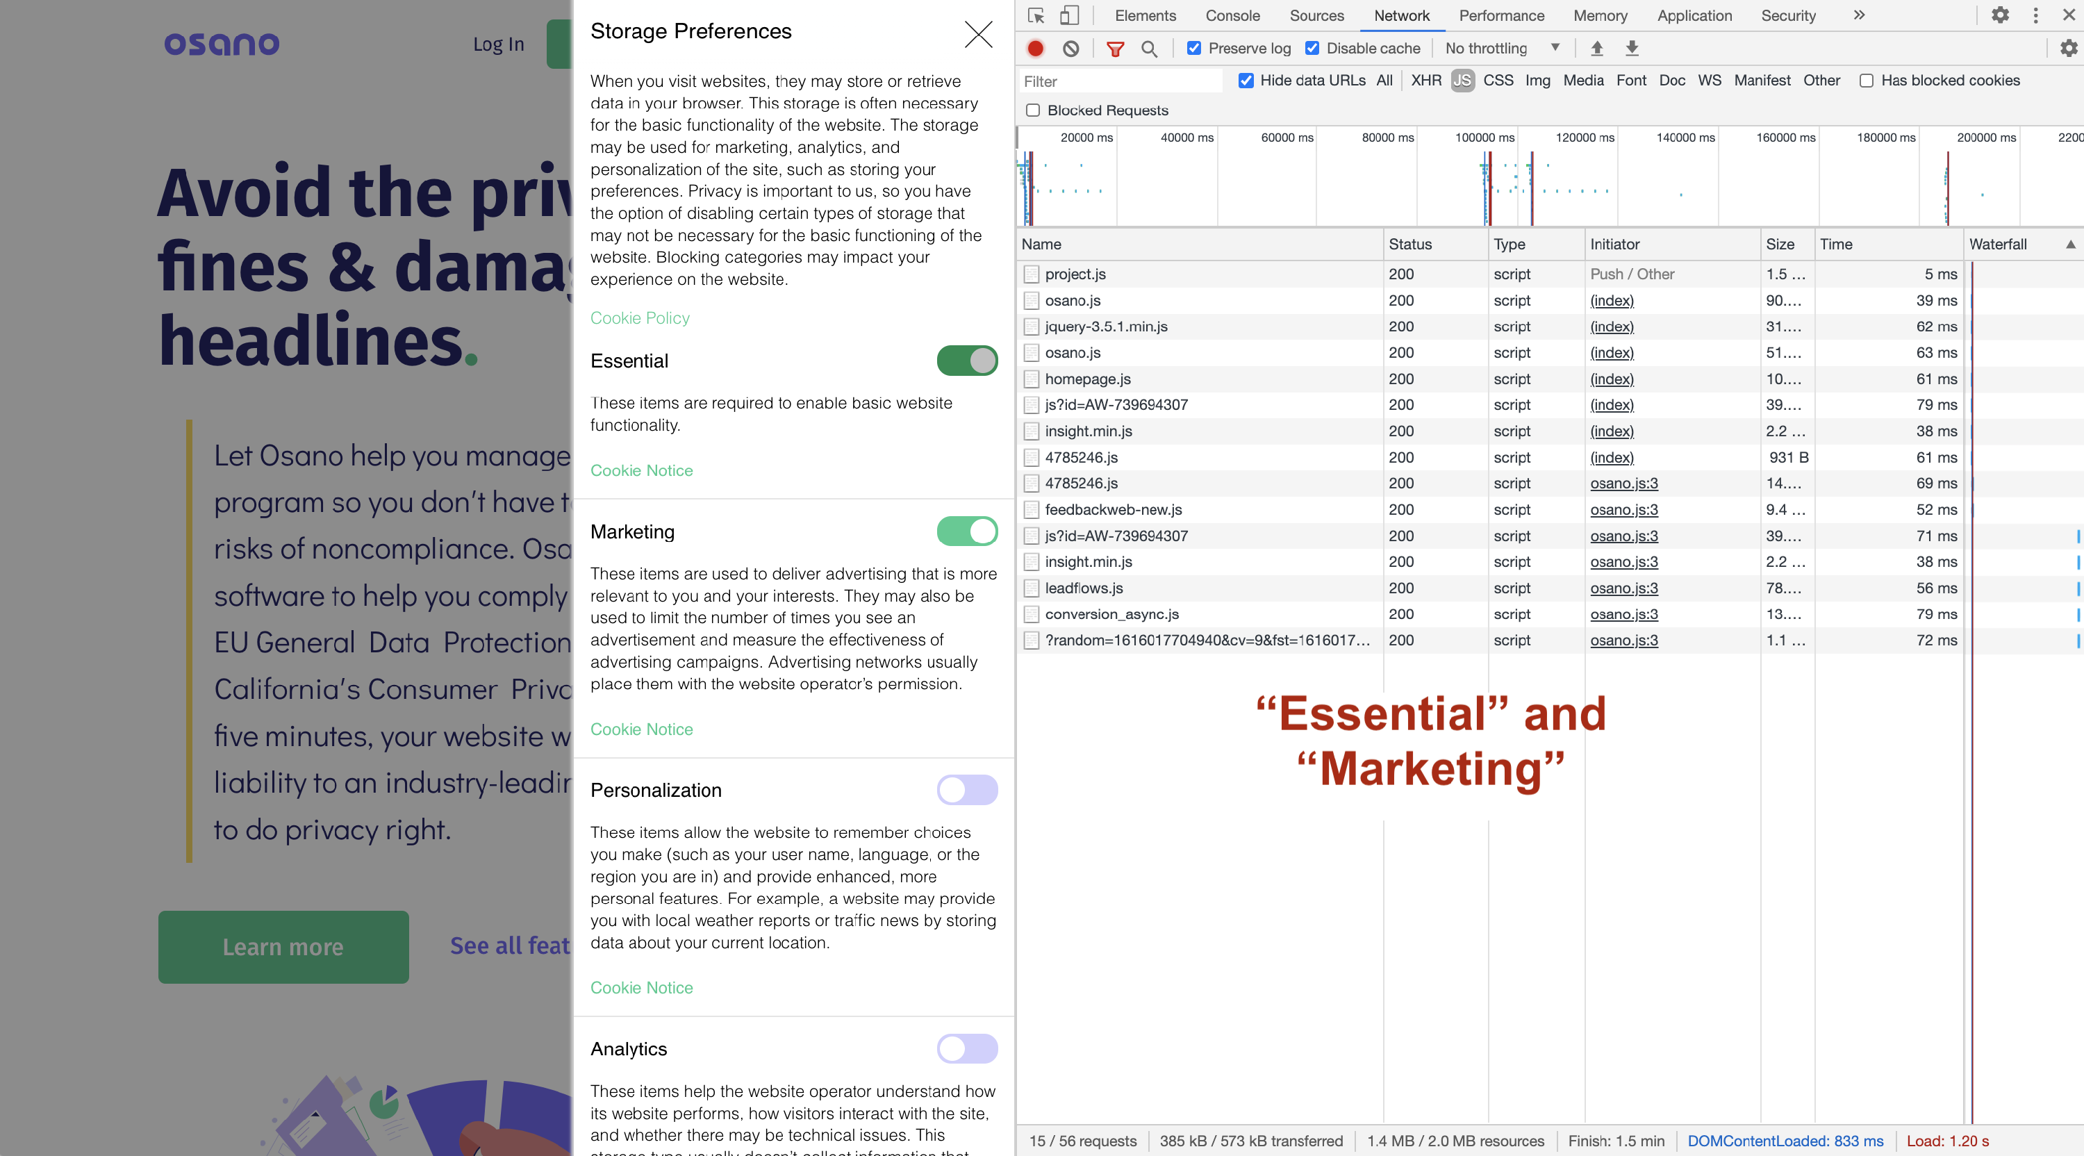Click the Filter text field
Screen dimensions: 2084x1156
[x=1120, y=81]
